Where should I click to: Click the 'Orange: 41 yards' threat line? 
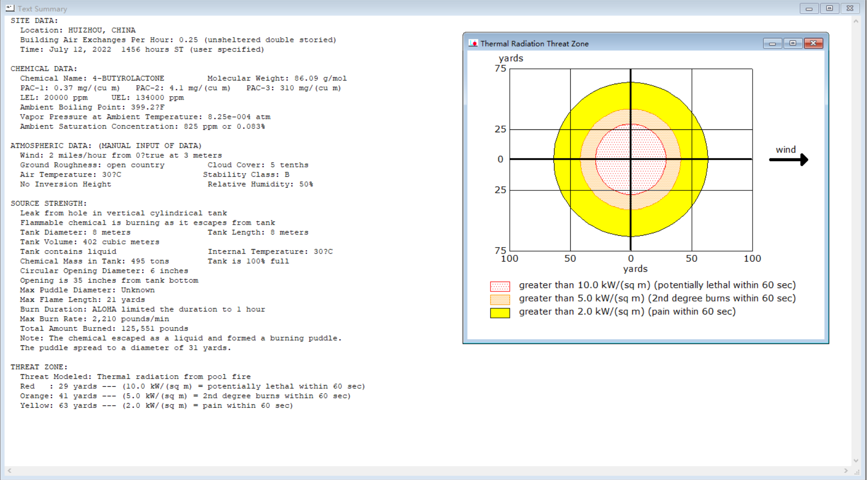click(x=185, y=396)
